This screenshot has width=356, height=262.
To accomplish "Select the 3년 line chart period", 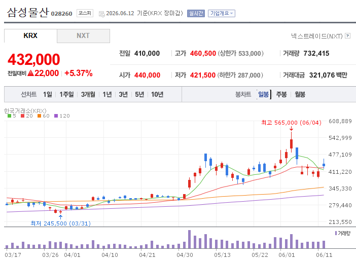I will pyautogui.click(x=123, y=94).
